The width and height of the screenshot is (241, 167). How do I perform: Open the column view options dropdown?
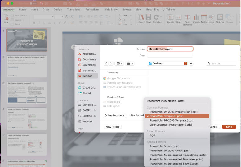pyautogui.click(x=119, y=63)
